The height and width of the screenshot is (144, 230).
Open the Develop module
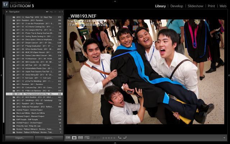pyautogui.click(x=176, y=6)
